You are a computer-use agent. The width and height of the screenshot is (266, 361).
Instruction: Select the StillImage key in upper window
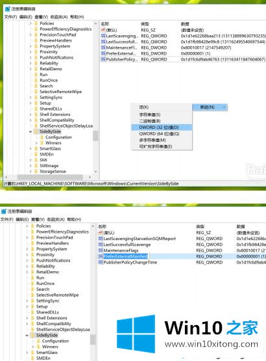(49, 166)
